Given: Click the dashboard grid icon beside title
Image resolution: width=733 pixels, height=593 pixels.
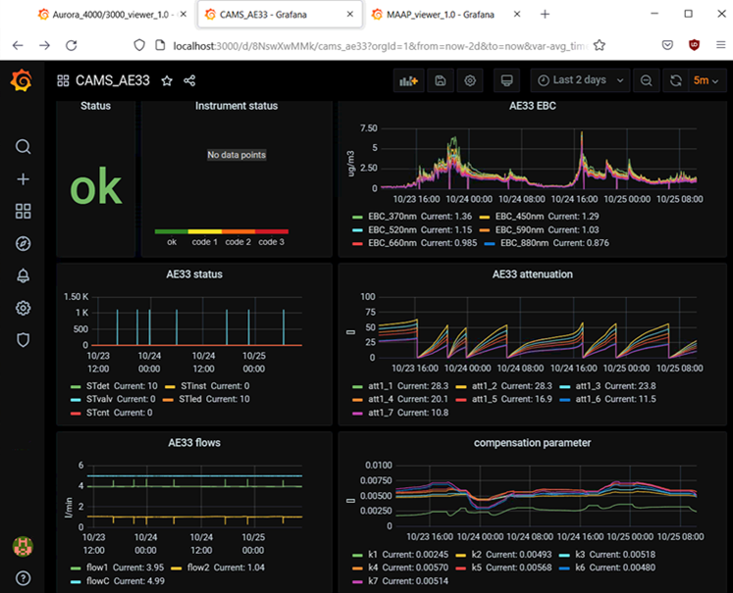Looking at the screenshot, I should point(63,80).
